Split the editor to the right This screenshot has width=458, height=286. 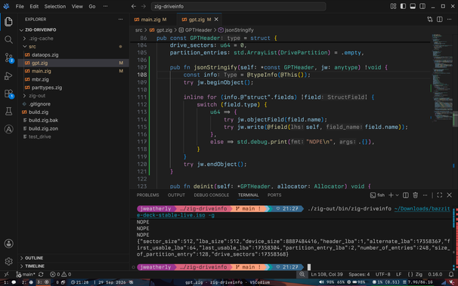click(439, 19)
